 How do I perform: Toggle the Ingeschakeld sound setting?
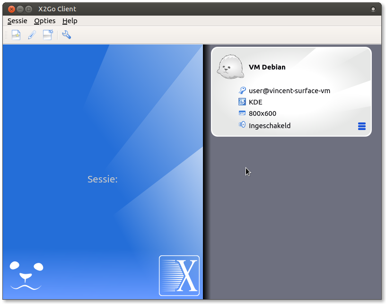(x=270, y=126)
